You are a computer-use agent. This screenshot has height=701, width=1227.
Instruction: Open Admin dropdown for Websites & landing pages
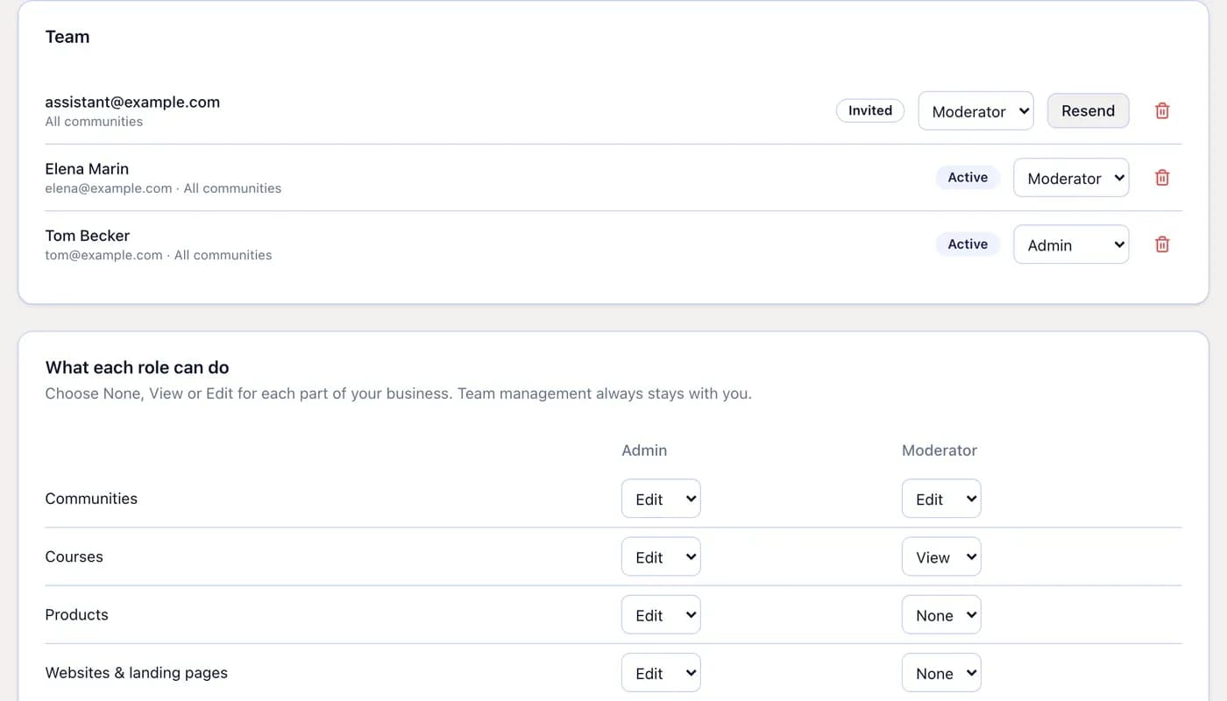coord(661,673)
